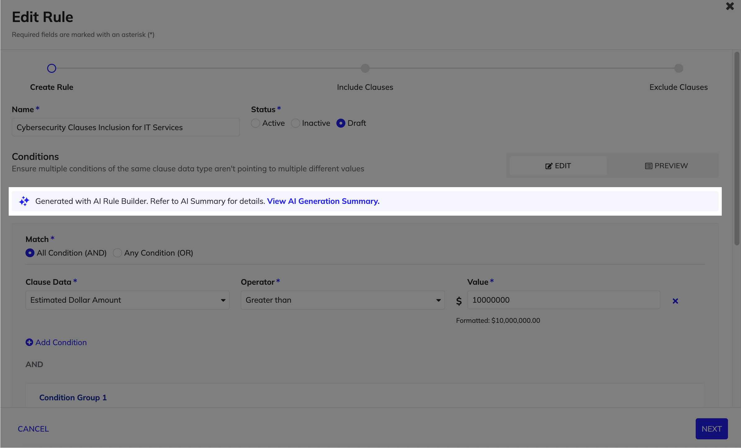The width and height of the screenshot is (741, 448).
Task: Remove the Estimated Dollar Amount condition with the X
Action: pos(675,301)
